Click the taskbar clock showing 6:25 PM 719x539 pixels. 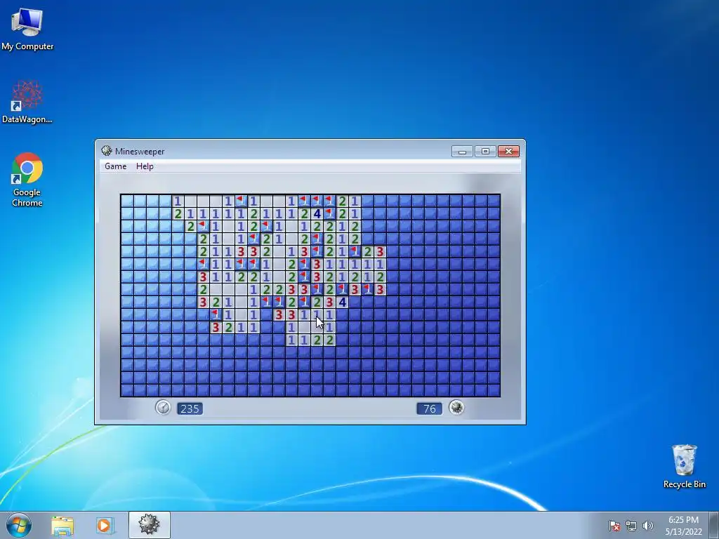(x=683, y=526)
